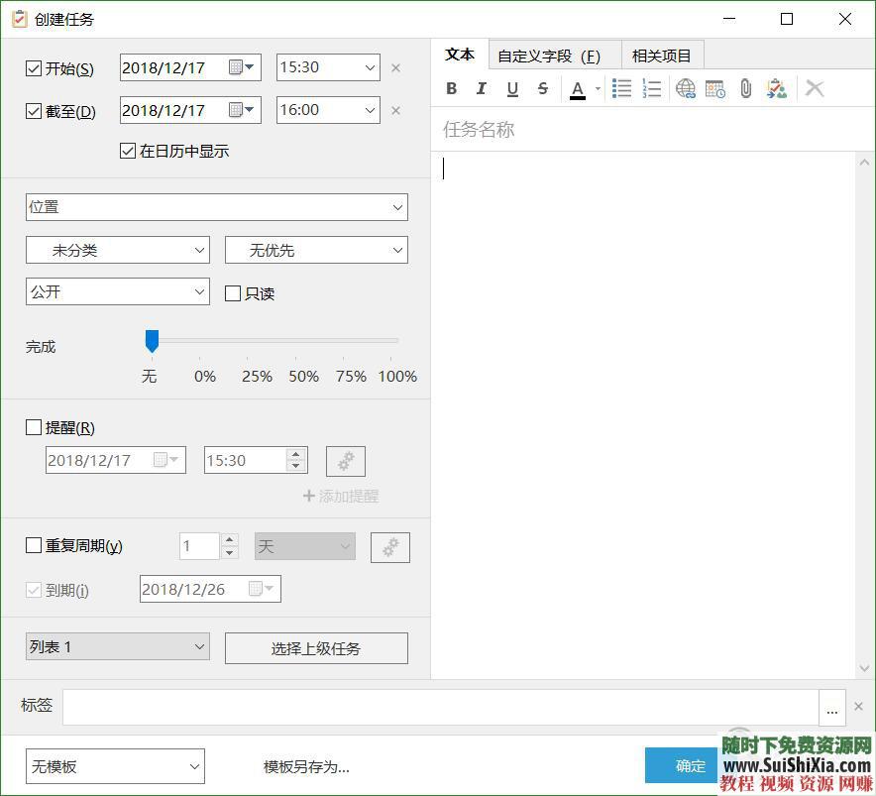
Task: Insert a numbered list
Action: click(652, 88)
